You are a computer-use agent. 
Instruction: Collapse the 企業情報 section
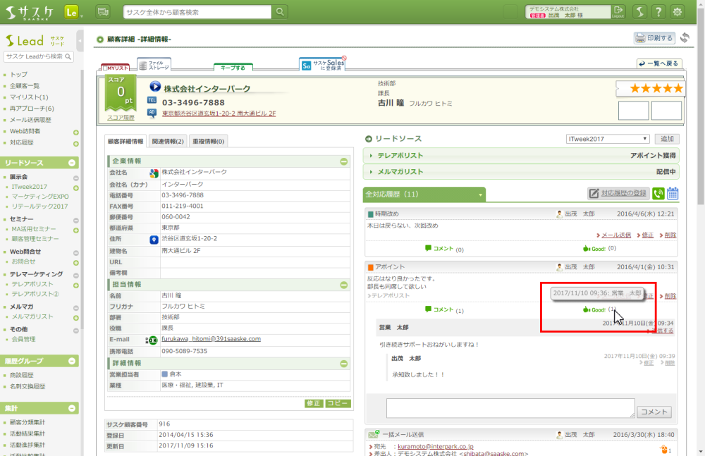coord(343,161)
